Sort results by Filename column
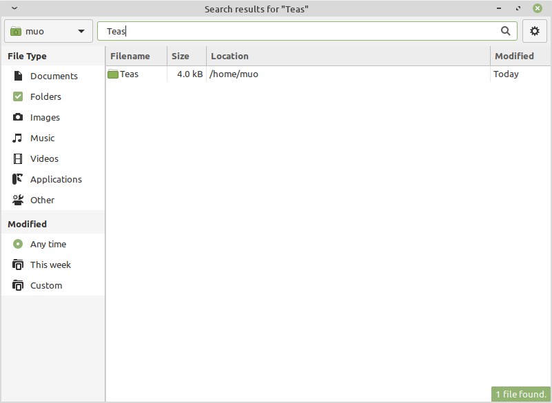The height and width of the screenshot is (403, 552). pos(136,56)
